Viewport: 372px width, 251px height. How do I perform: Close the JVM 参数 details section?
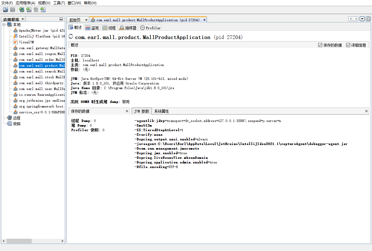tap(366, 111)
